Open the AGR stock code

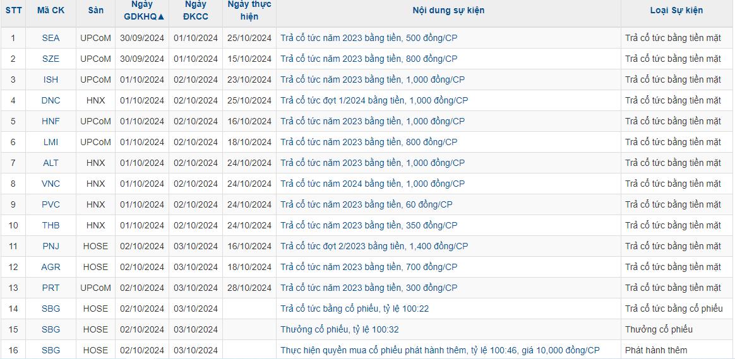click(51, 267)
